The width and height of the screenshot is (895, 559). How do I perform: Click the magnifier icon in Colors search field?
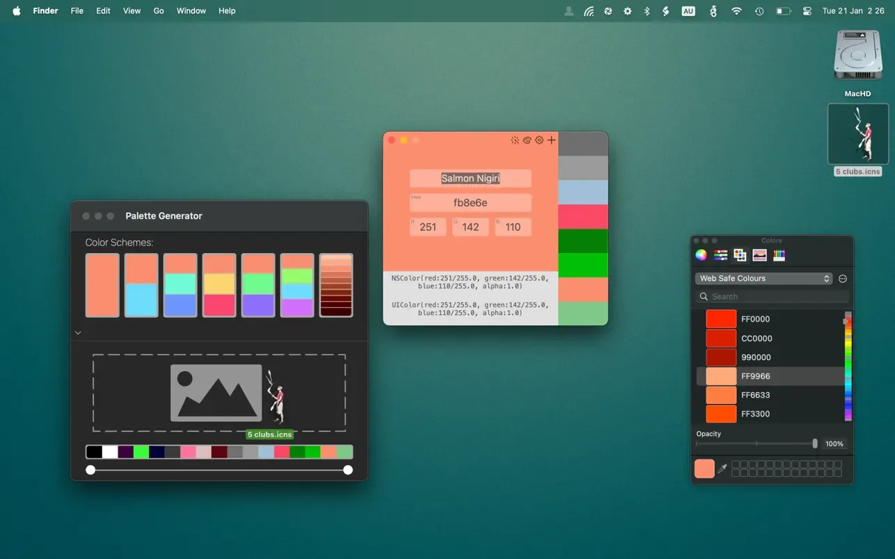704,297
